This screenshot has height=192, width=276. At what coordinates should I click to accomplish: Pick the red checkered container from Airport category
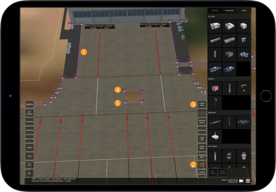tap(215, 88)
